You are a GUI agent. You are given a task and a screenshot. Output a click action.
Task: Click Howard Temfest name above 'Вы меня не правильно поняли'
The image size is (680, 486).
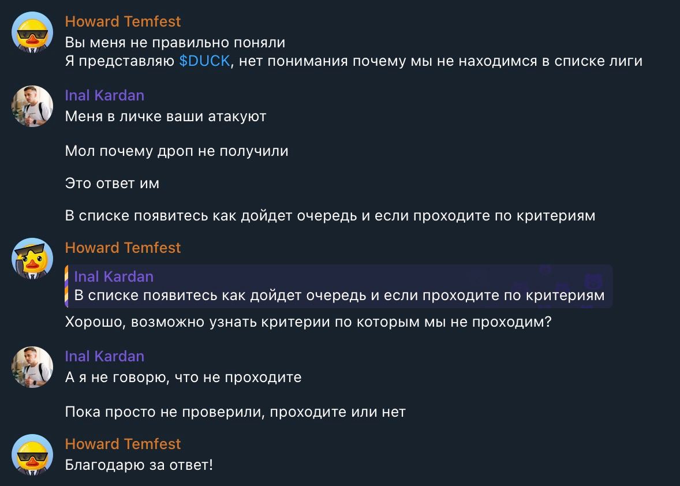point(123,22)
